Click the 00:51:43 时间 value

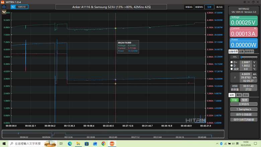(248, 86)
